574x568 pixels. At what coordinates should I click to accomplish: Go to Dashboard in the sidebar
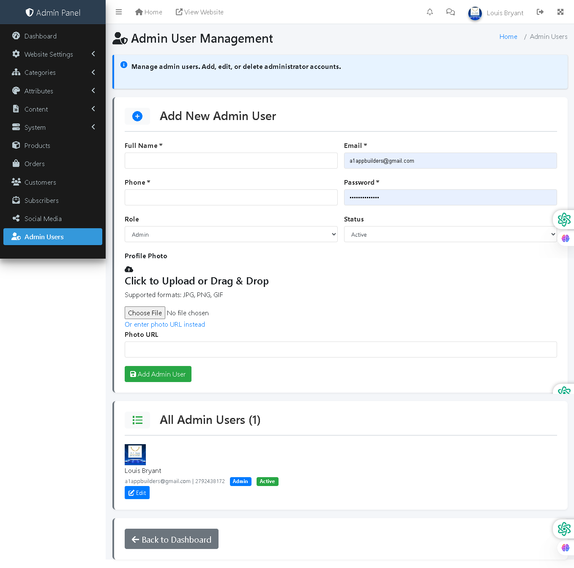(41, 36)
